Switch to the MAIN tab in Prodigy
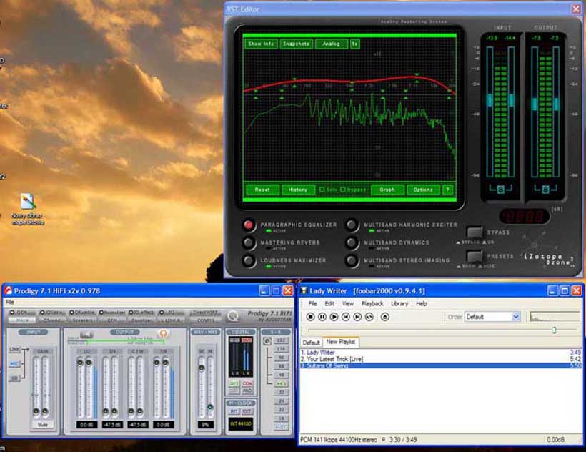Viewport: 586px width, 452px height. point(22,320)
